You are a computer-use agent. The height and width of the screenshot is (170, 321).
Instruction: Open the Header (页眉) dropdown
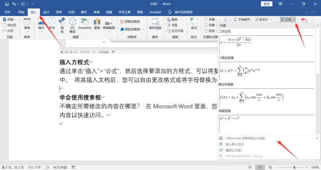(x=210, y=19)
